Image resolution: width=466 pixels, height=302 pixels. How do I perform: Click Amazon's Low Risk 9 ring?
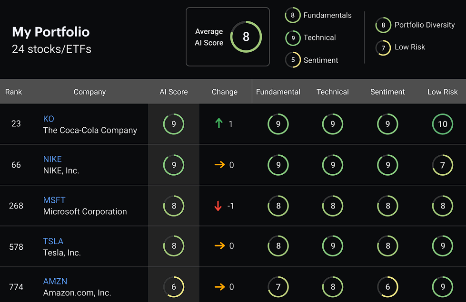point(443,287)
